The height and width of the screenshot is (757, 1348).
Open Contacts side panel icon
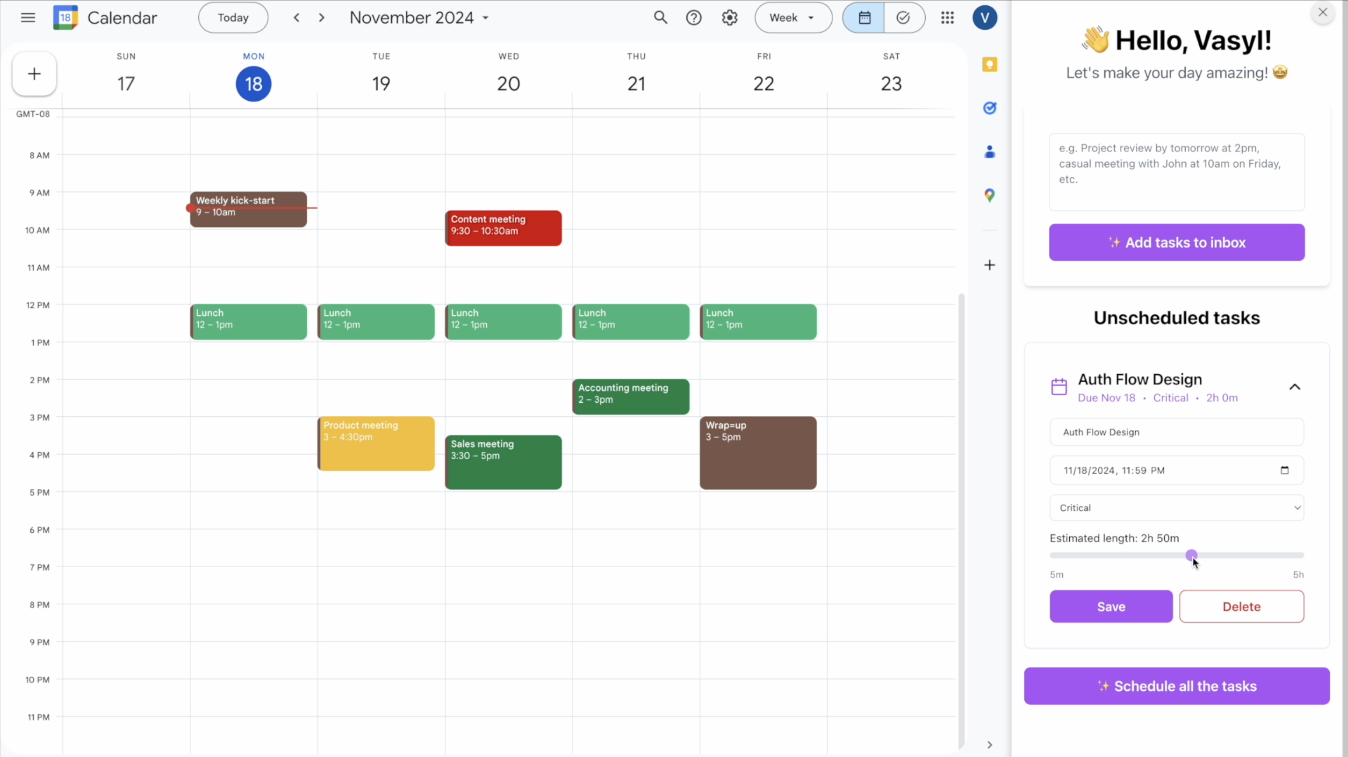click(x=989, y=152)
